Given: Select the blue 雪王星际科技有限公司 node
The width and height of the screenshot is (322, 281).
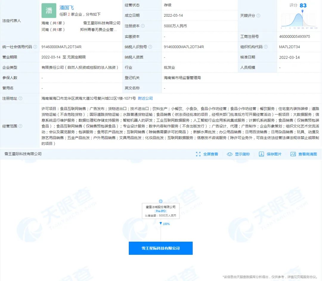Looking at the screenshot, I should tap(161, 248).
